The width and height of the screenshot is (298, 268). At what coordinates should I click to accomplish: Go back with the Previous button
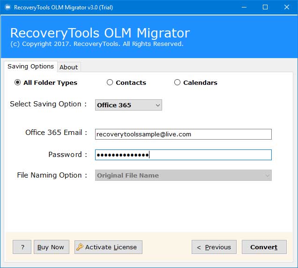[214, 247]
